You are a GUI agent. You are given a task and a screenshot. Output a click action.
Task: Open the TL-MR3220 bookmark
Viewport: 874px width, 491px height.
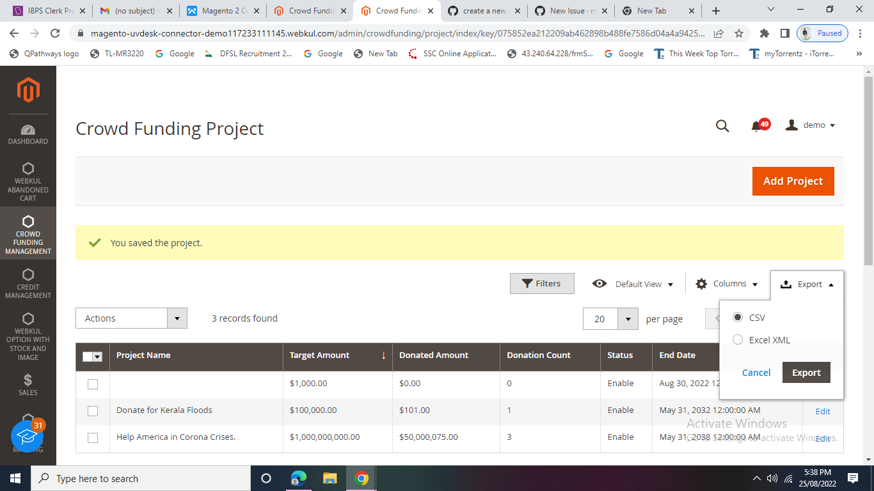point(117,54)
